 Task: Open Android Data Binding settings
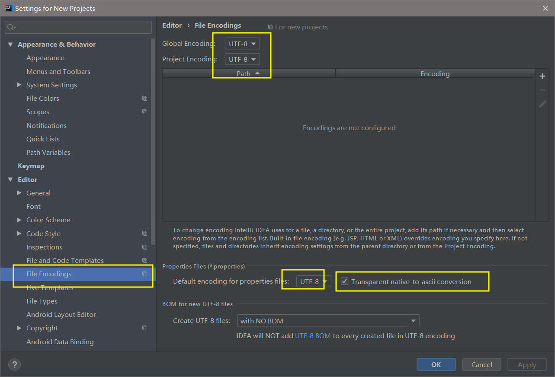[x=60, y=342]
